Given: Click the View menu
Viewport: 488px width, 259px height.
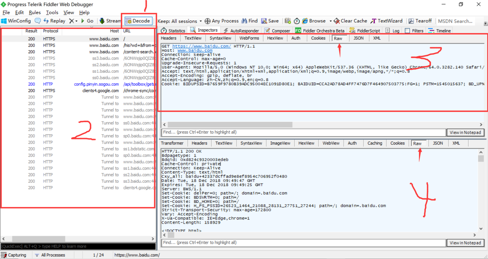Looking at the screenshot, I should 68,13.
